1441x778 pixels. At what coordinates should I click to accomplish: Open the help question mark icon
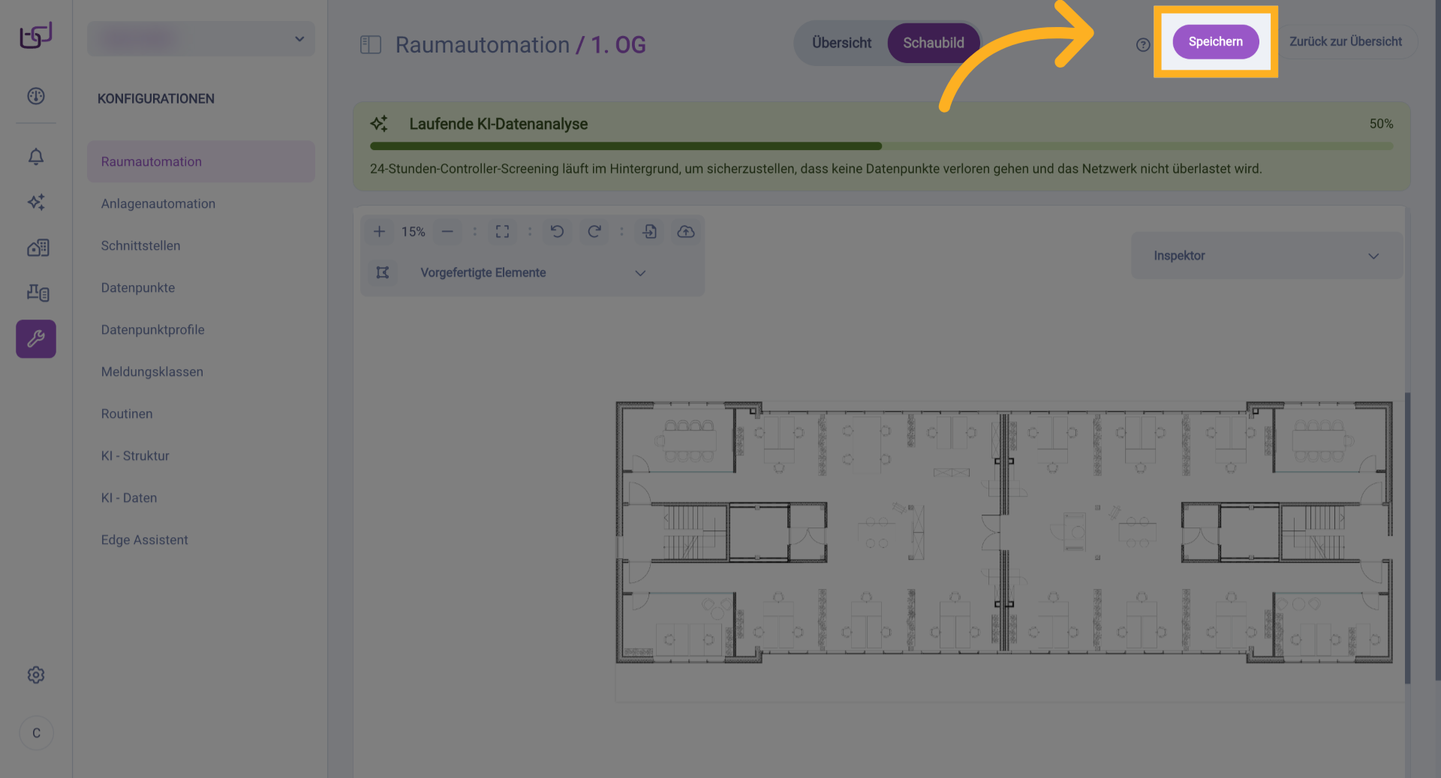1142,45
